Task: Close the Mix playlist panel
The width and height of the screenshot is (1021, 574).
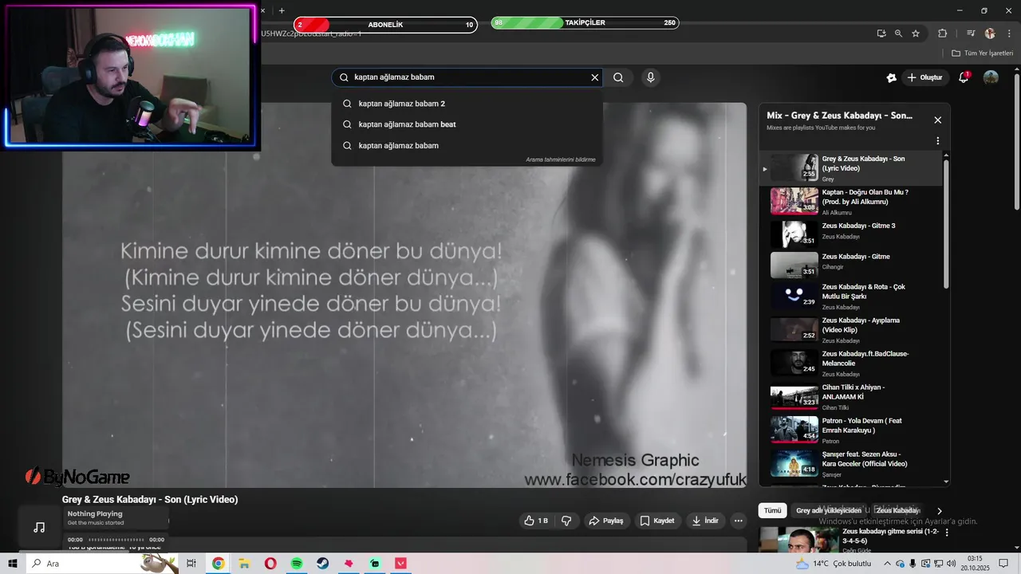Action: (x=937, y=120)
